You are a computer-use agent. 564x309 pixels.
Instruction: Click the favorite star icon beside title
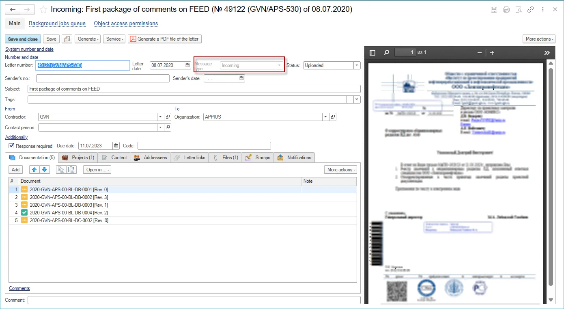[x=43, y=10]
